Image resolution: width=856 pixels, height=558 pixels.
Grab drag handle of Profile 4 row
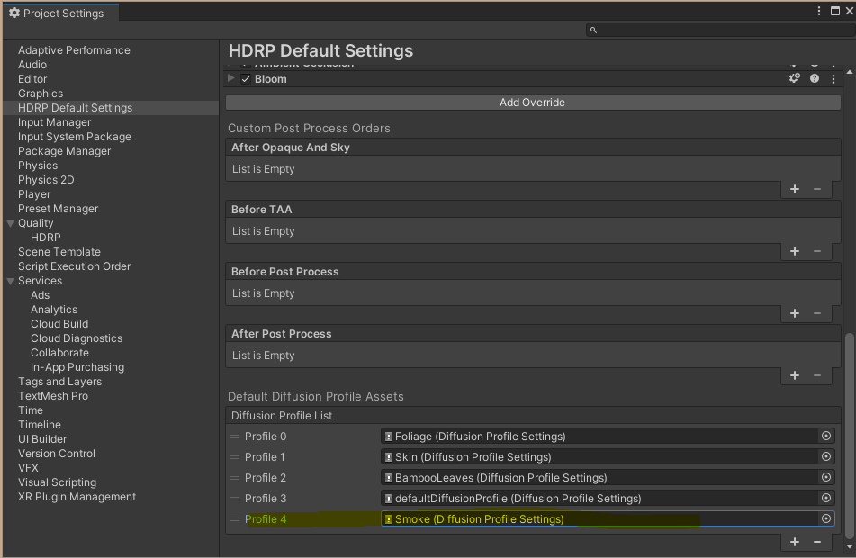(x=235, y=519)
